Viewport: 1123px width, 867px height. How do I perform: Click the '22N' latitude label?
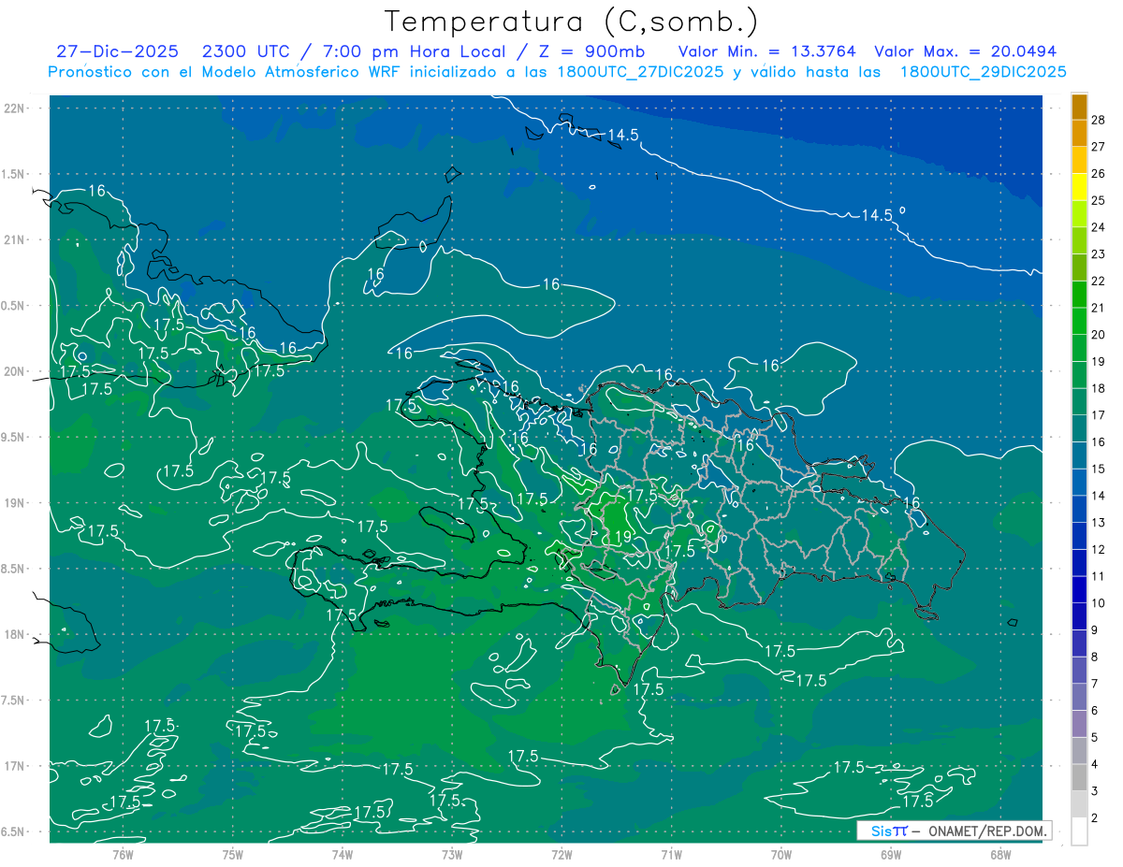click(13, 108)
